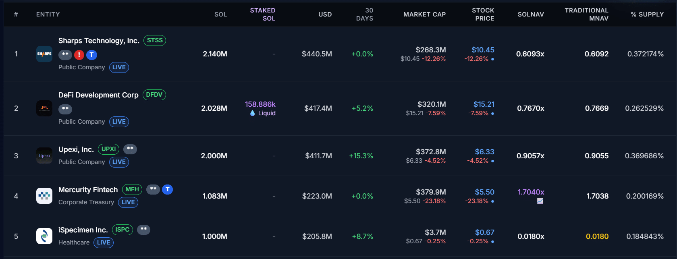Click the DeFi Development Corp logo
This screenshot has width=677, height=259.
[x=44, y=108]
